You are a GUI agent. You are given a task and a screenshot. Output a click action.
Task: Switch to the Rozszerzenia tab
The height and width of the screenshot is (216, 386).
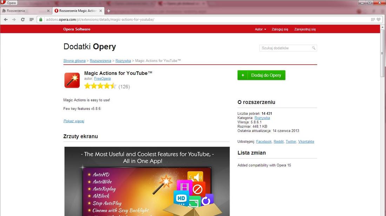point(26,11)
